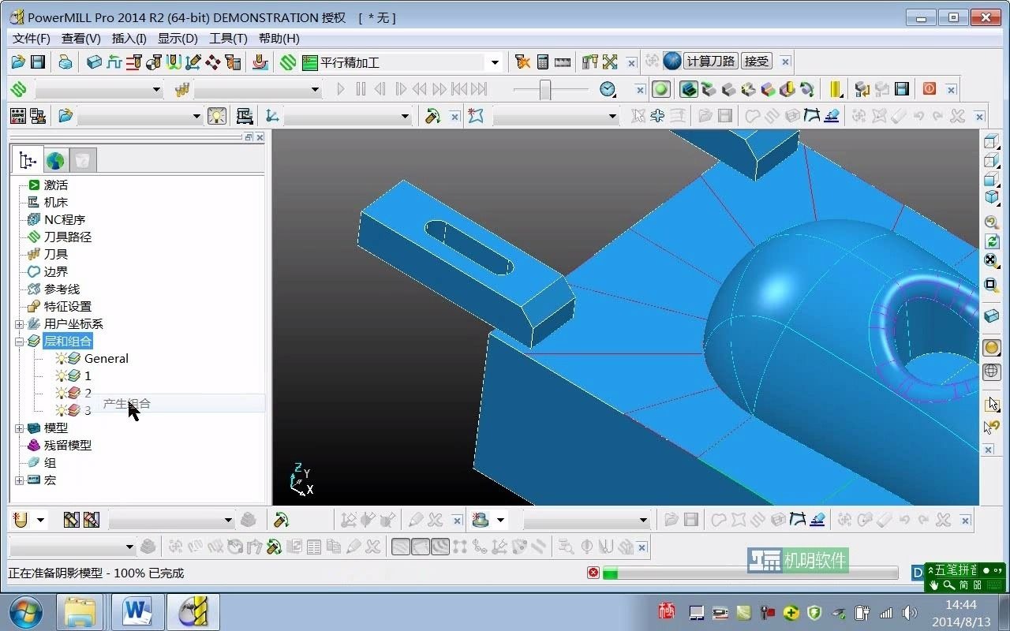This screenshot has height=631, width=1010.
Task: Click the workplane axis icon
Action: point(272,116)
